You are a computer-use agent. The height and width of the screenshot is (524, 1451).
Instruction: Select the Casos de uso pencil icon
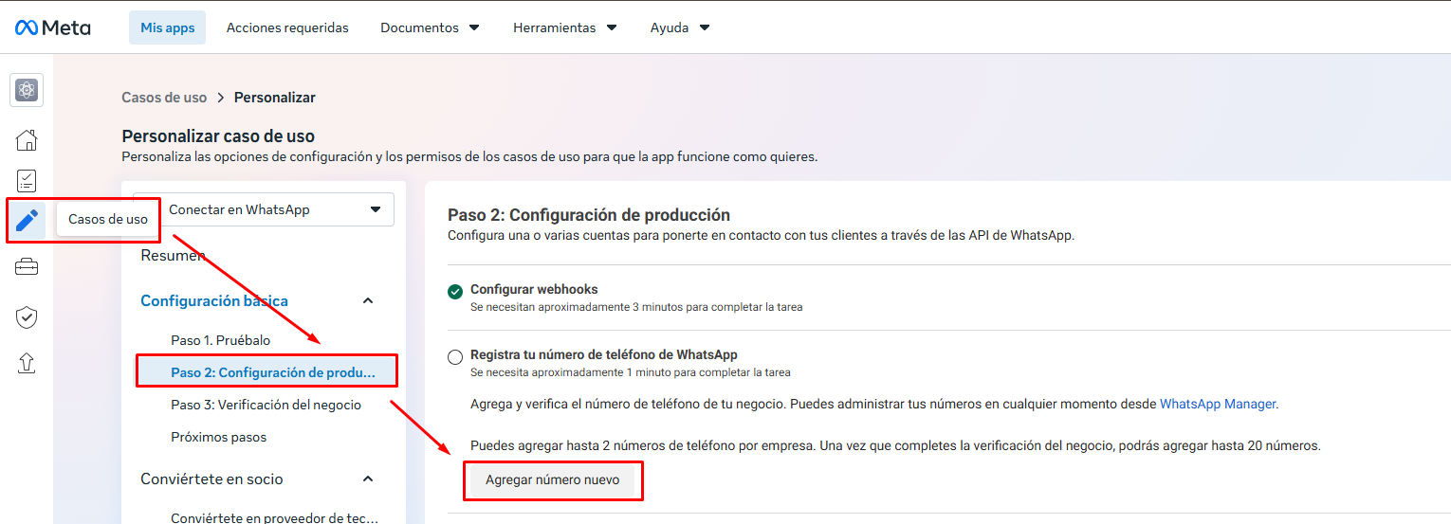tap(27, 222)
